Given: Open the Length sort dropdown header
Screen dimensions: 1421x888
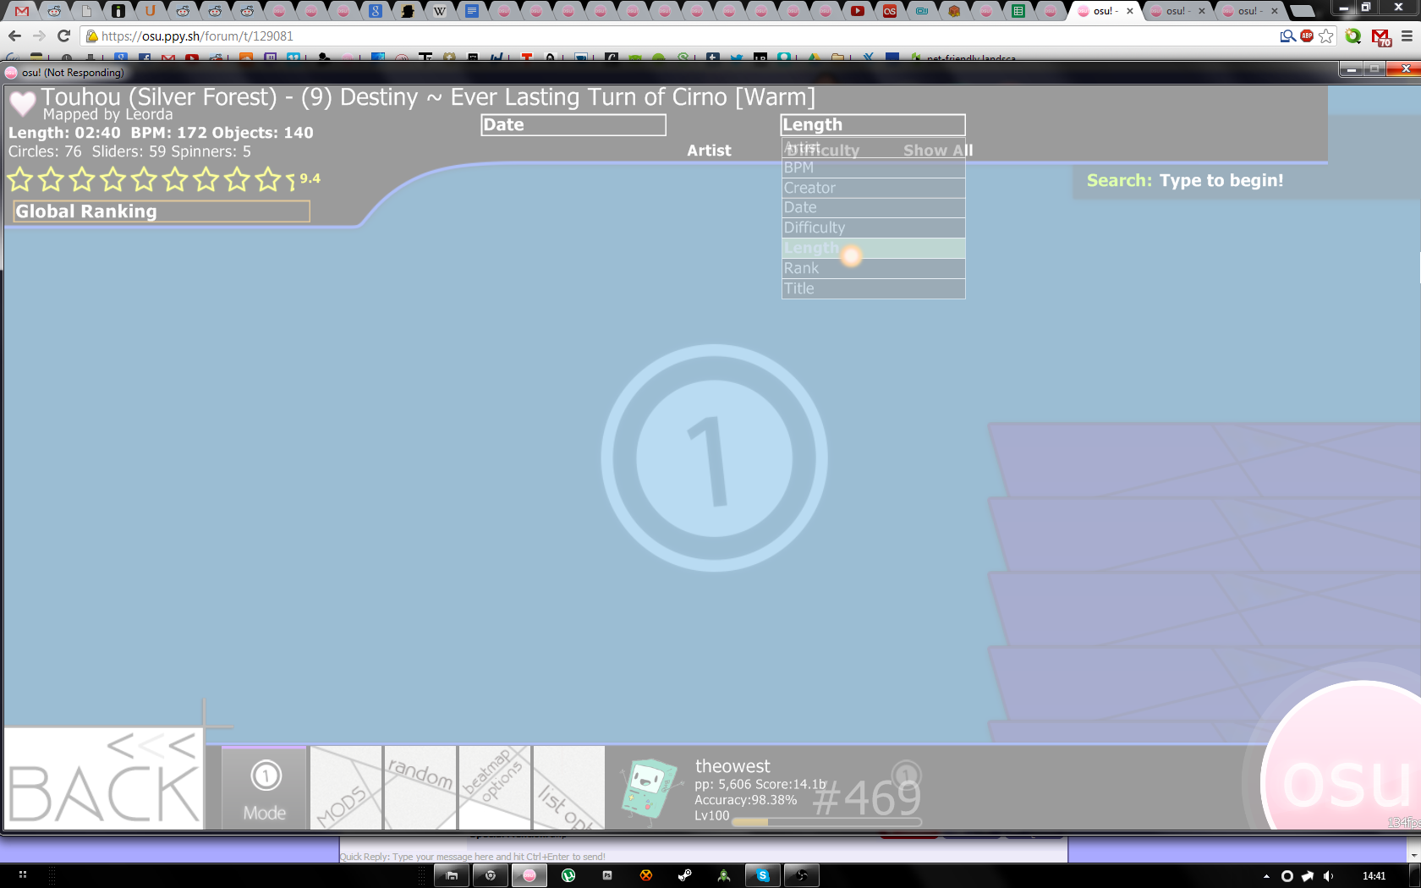Looking at the screenshot, I should tap(873, 125).
